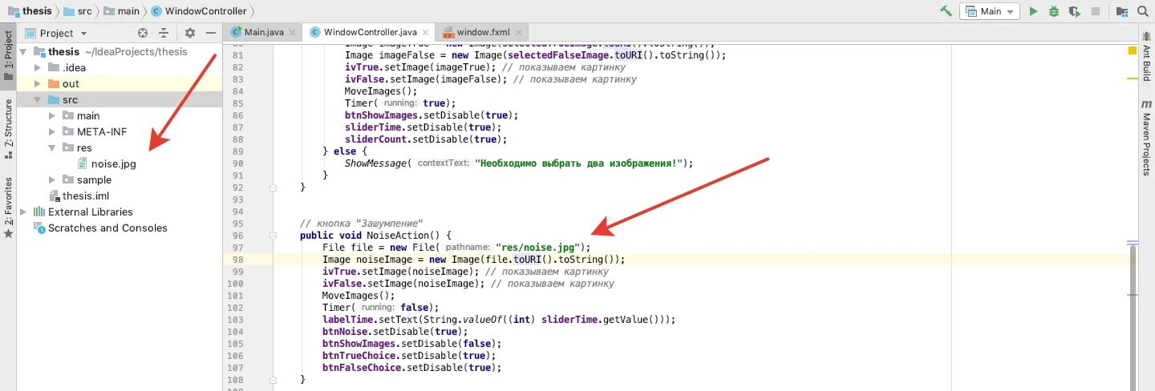This screenshot has height=391, width=1155.
Task: Close the WindowController.java tab
Action: click(424, 33)
